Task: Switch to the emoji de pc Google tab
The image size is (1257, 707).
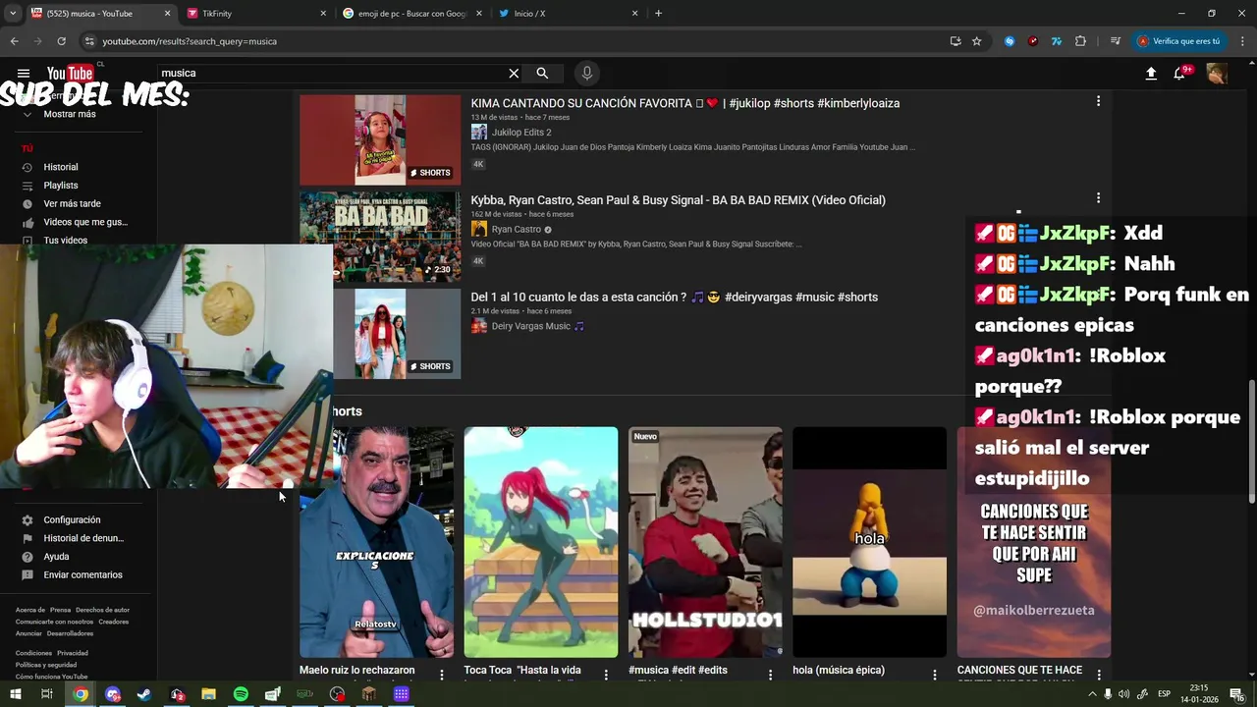Action: tap(412, 14)
